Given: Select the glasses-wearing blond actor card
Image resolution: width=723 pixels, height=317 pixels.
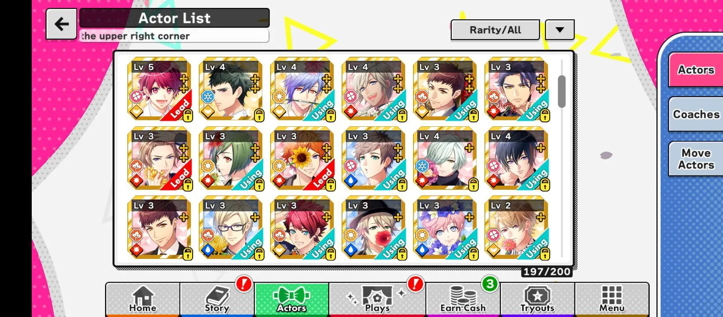Looking at the screenshot, I should tap(231, 228).
